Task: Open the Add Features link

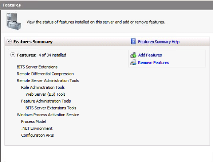Action: pyautogui.click(x=150, y=55)
